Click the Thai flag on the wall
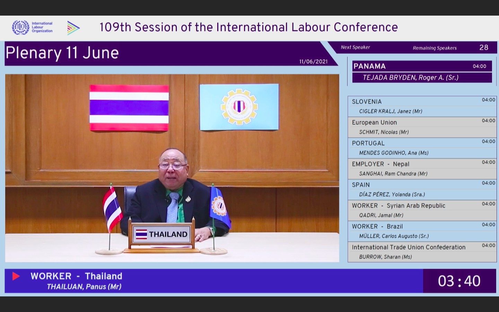 (x=129, y=108)
